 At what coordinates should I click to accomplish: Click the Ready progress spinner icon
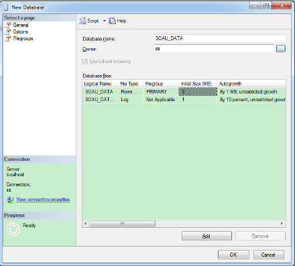pyautogui.click(x=13, y=229)
